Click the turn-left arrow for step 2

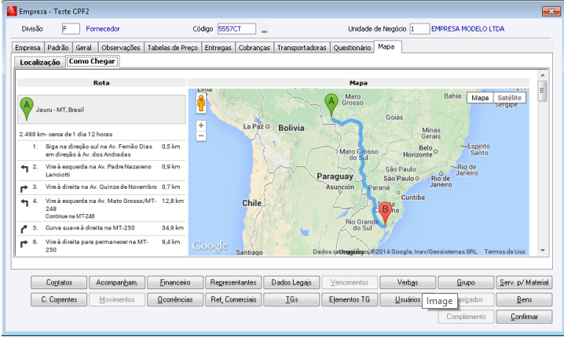coord(24,170)
